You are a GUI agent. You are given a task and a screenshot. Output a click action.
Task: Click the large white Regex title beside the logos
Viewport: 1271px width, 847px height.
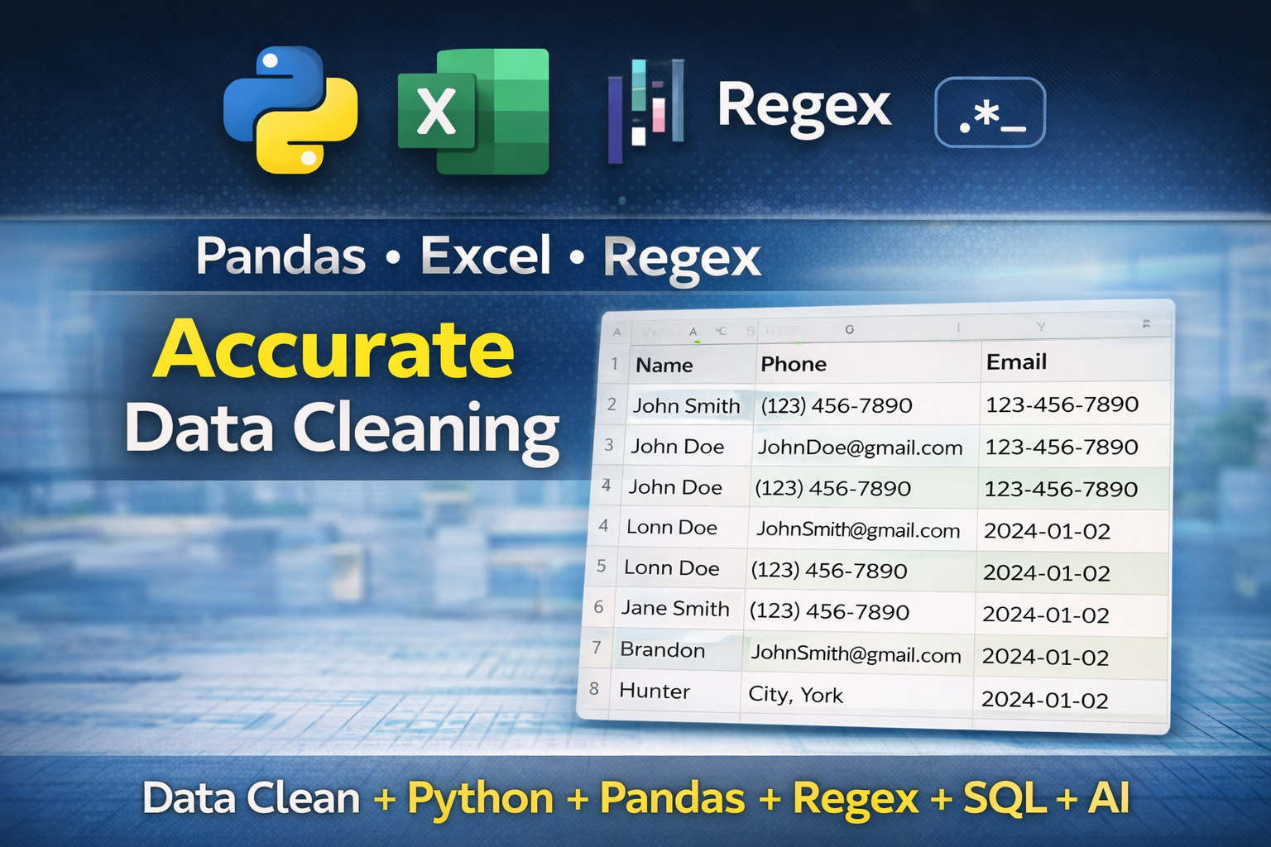(803, 108)
